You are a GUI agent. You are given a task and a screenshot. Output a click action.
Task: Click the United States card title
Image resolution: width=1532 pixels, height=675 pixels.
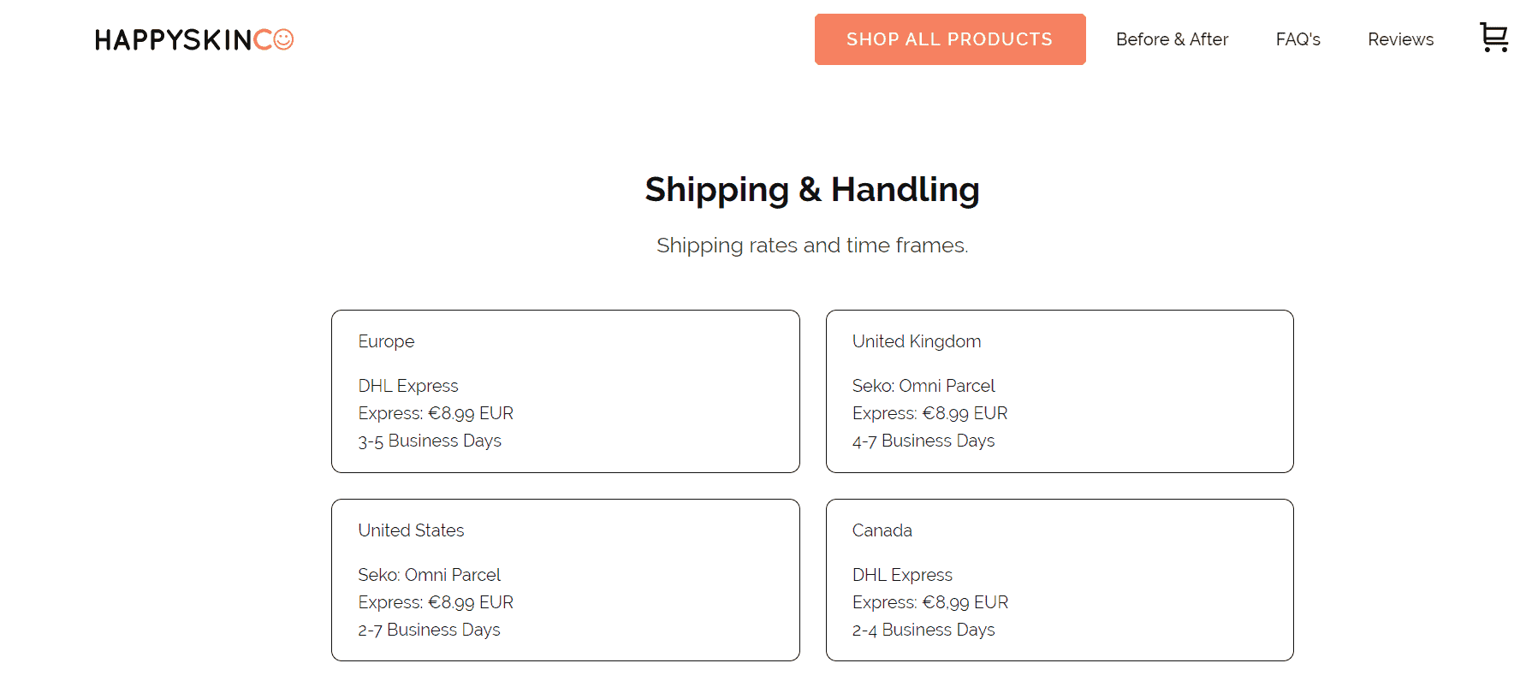click(411, 530)
